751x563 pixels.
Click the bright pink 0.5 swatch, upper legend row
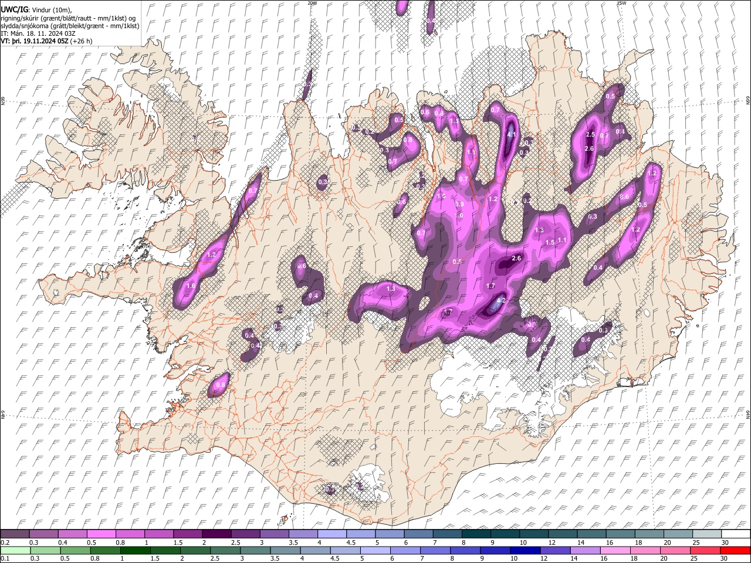[x=101, y=534]
